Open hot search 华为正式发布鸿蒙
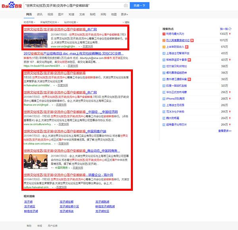 coord(177,92)
